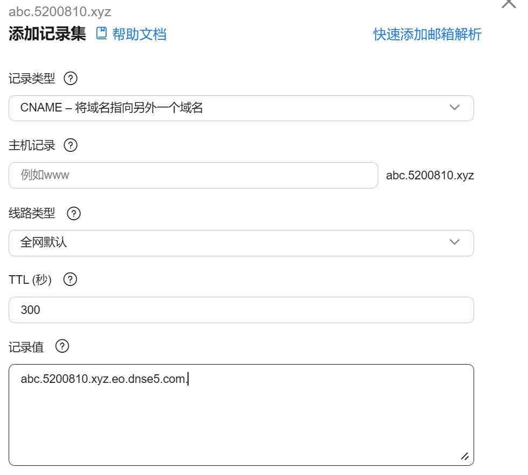Screen dimensions: 528x475
Task: Click the help icon beside 记录类型
Action: pos(71,79)
